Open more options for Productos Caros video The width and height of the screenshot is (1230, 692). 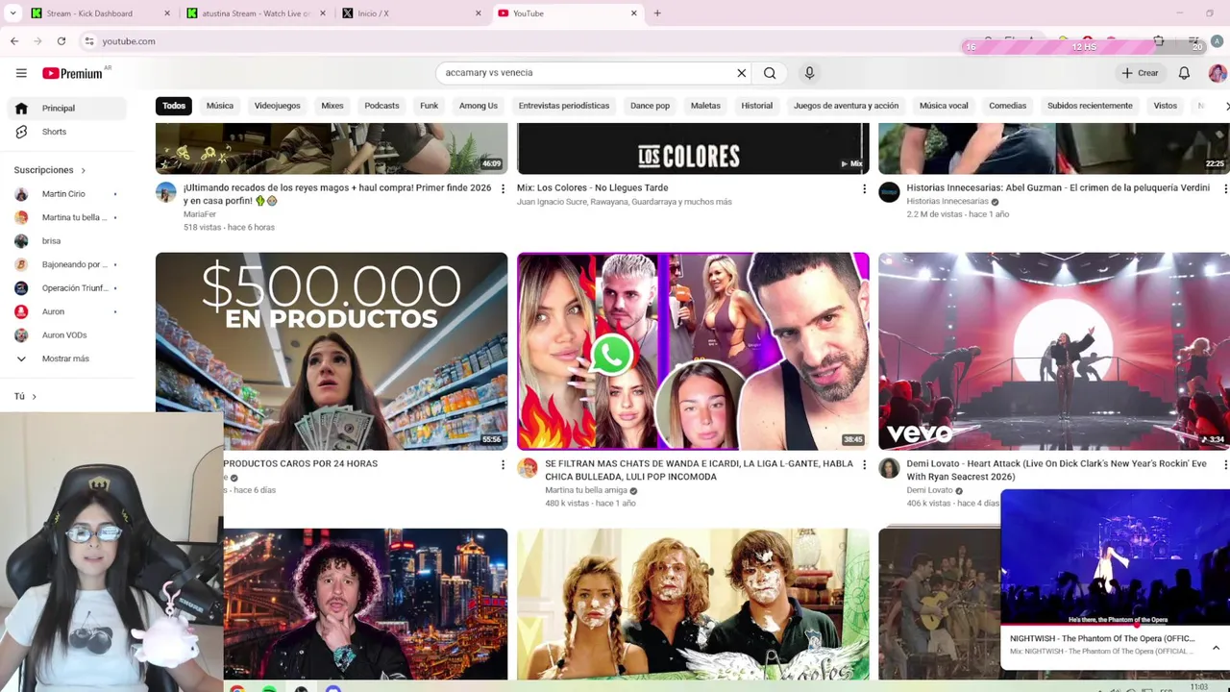coord(503,465)
